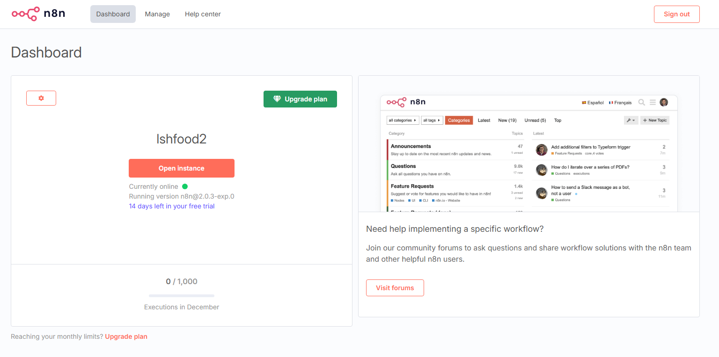Screen dimensions: 719x357
Task: Click the Dashboard page heading
Action: pyautogui.click(x=46, y=52)
